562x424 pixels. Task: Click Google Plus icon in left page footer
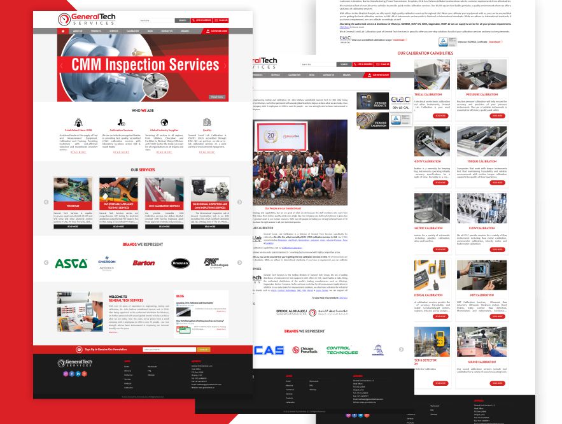point(84,374)
